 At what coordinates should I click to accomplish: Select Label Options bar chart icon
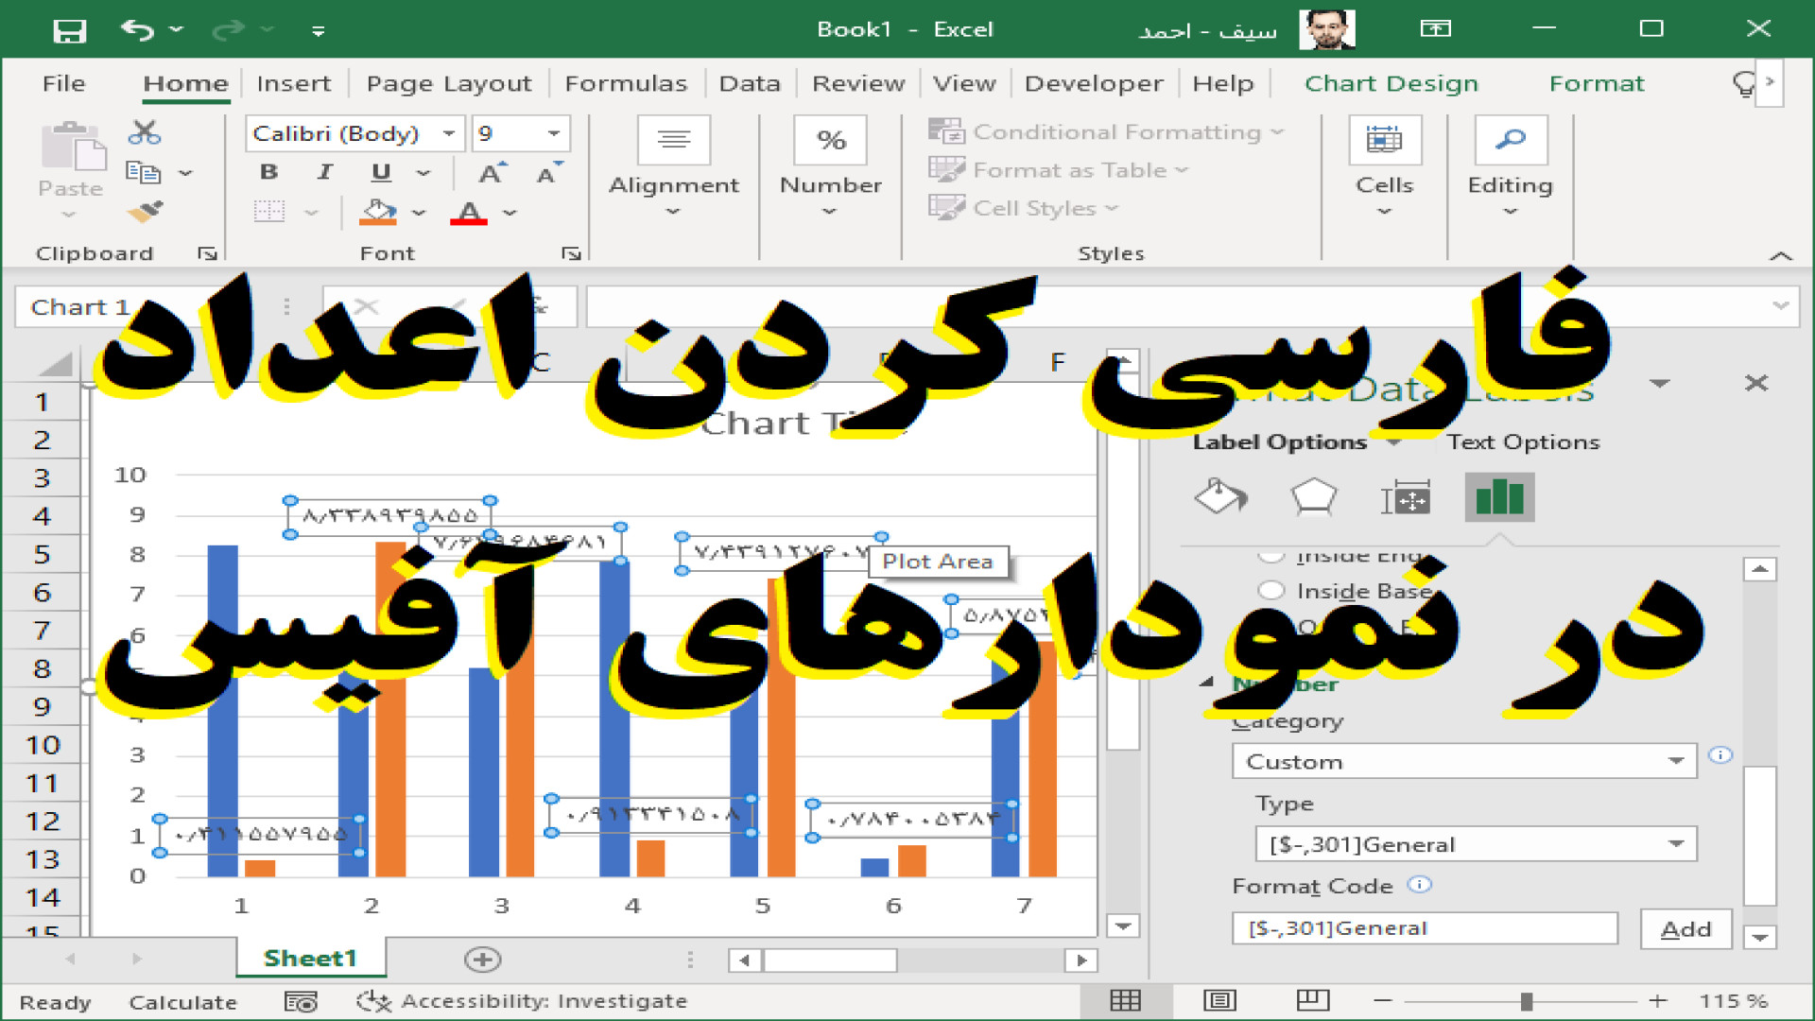tap(1499, 497)
